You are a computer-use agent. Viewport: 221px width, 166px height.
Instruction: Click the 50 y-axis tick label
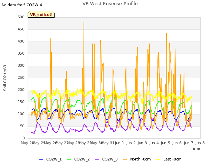click(x=22, y=126)
